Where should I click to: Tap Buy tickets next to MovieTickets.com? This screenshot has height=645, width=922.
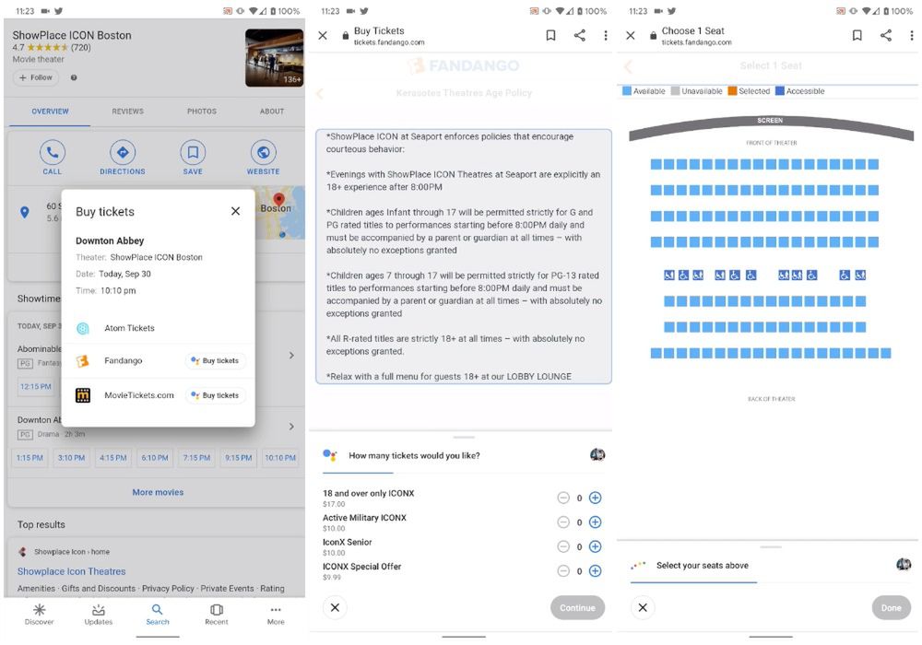(215, 395)
